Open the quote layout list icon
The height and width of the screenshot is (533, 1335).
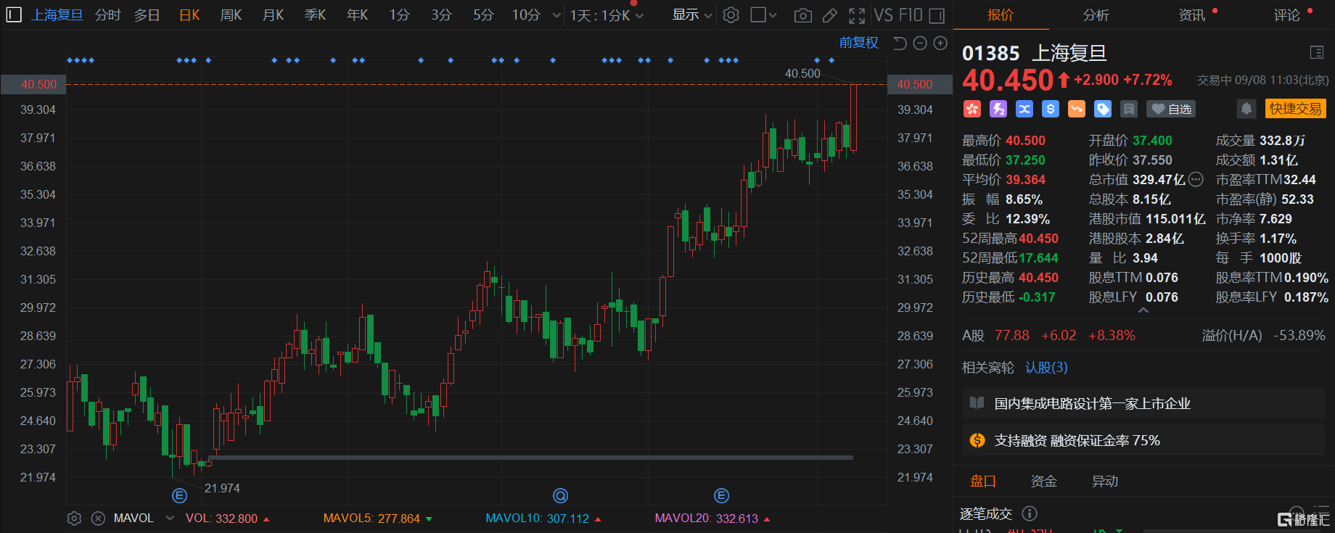pyautogui.click(x=1317, y=52)
